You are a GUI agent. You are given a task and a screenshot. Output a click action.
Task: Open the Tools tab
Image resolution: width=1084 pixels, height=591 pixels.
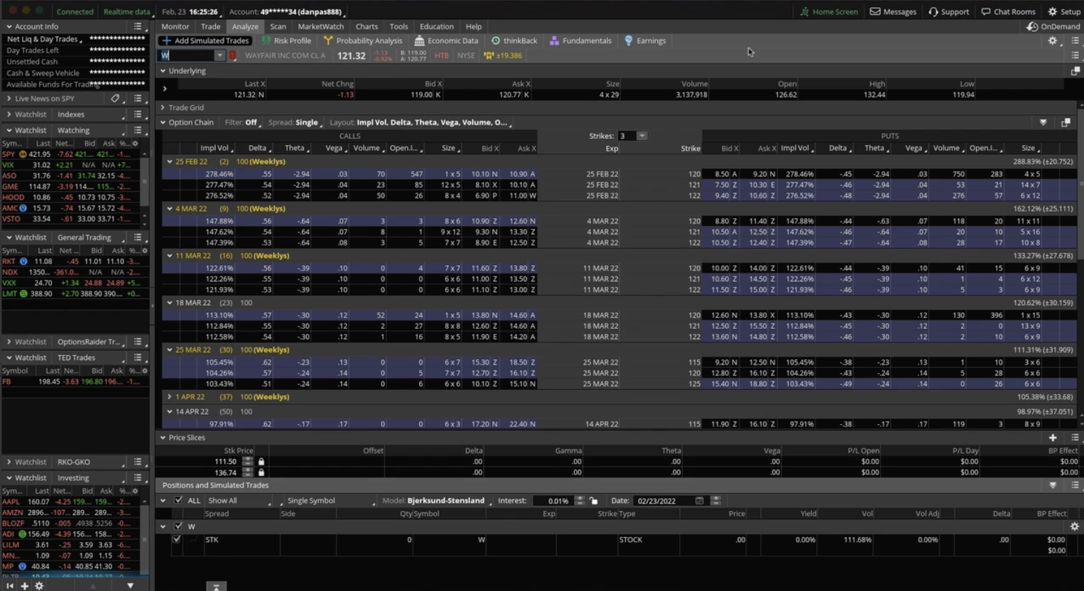tap(399, 26)
